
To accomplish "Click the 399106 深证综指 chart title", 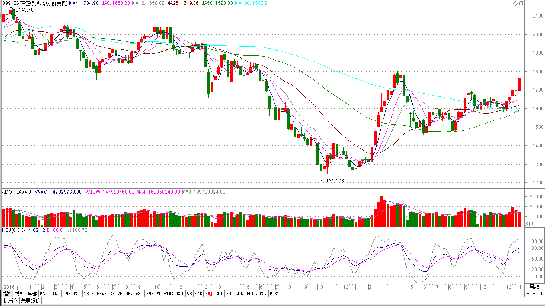I will pos(35,3).
